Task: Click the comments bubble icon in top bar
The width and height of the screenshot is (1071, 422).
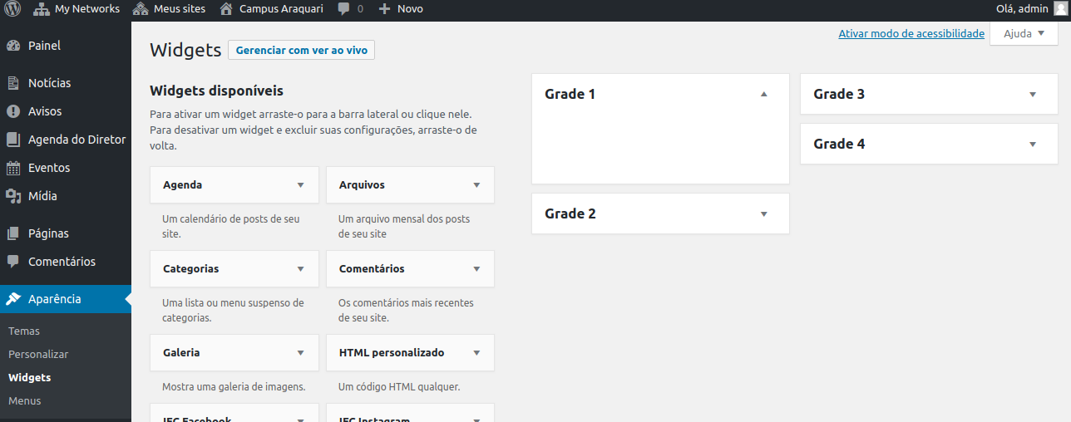Action: coord(343,9)
